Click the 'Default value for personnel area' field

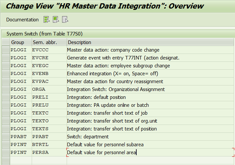tap(150, 152)
